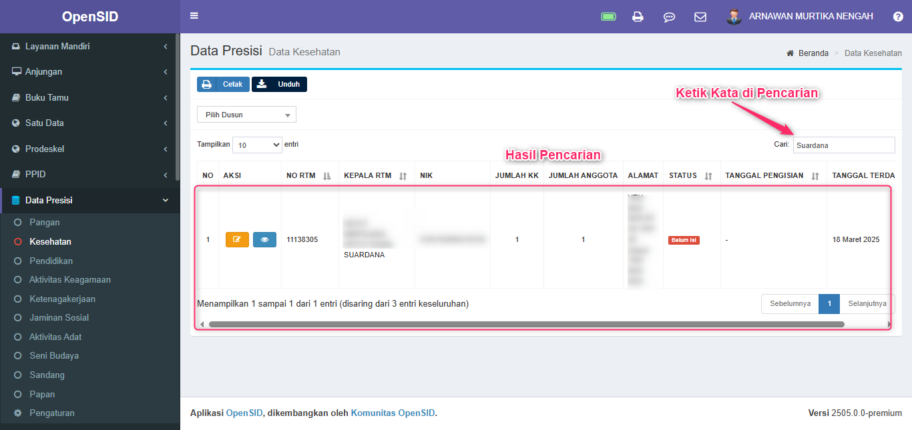
Task: Click Selanjutnya pagination button
Action: pos(867,304)
